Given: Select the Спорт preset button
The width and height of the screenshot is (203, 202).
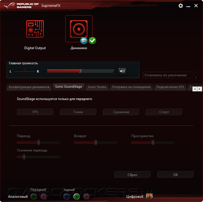Looking at the screenshot, I should tap(164, 112).
